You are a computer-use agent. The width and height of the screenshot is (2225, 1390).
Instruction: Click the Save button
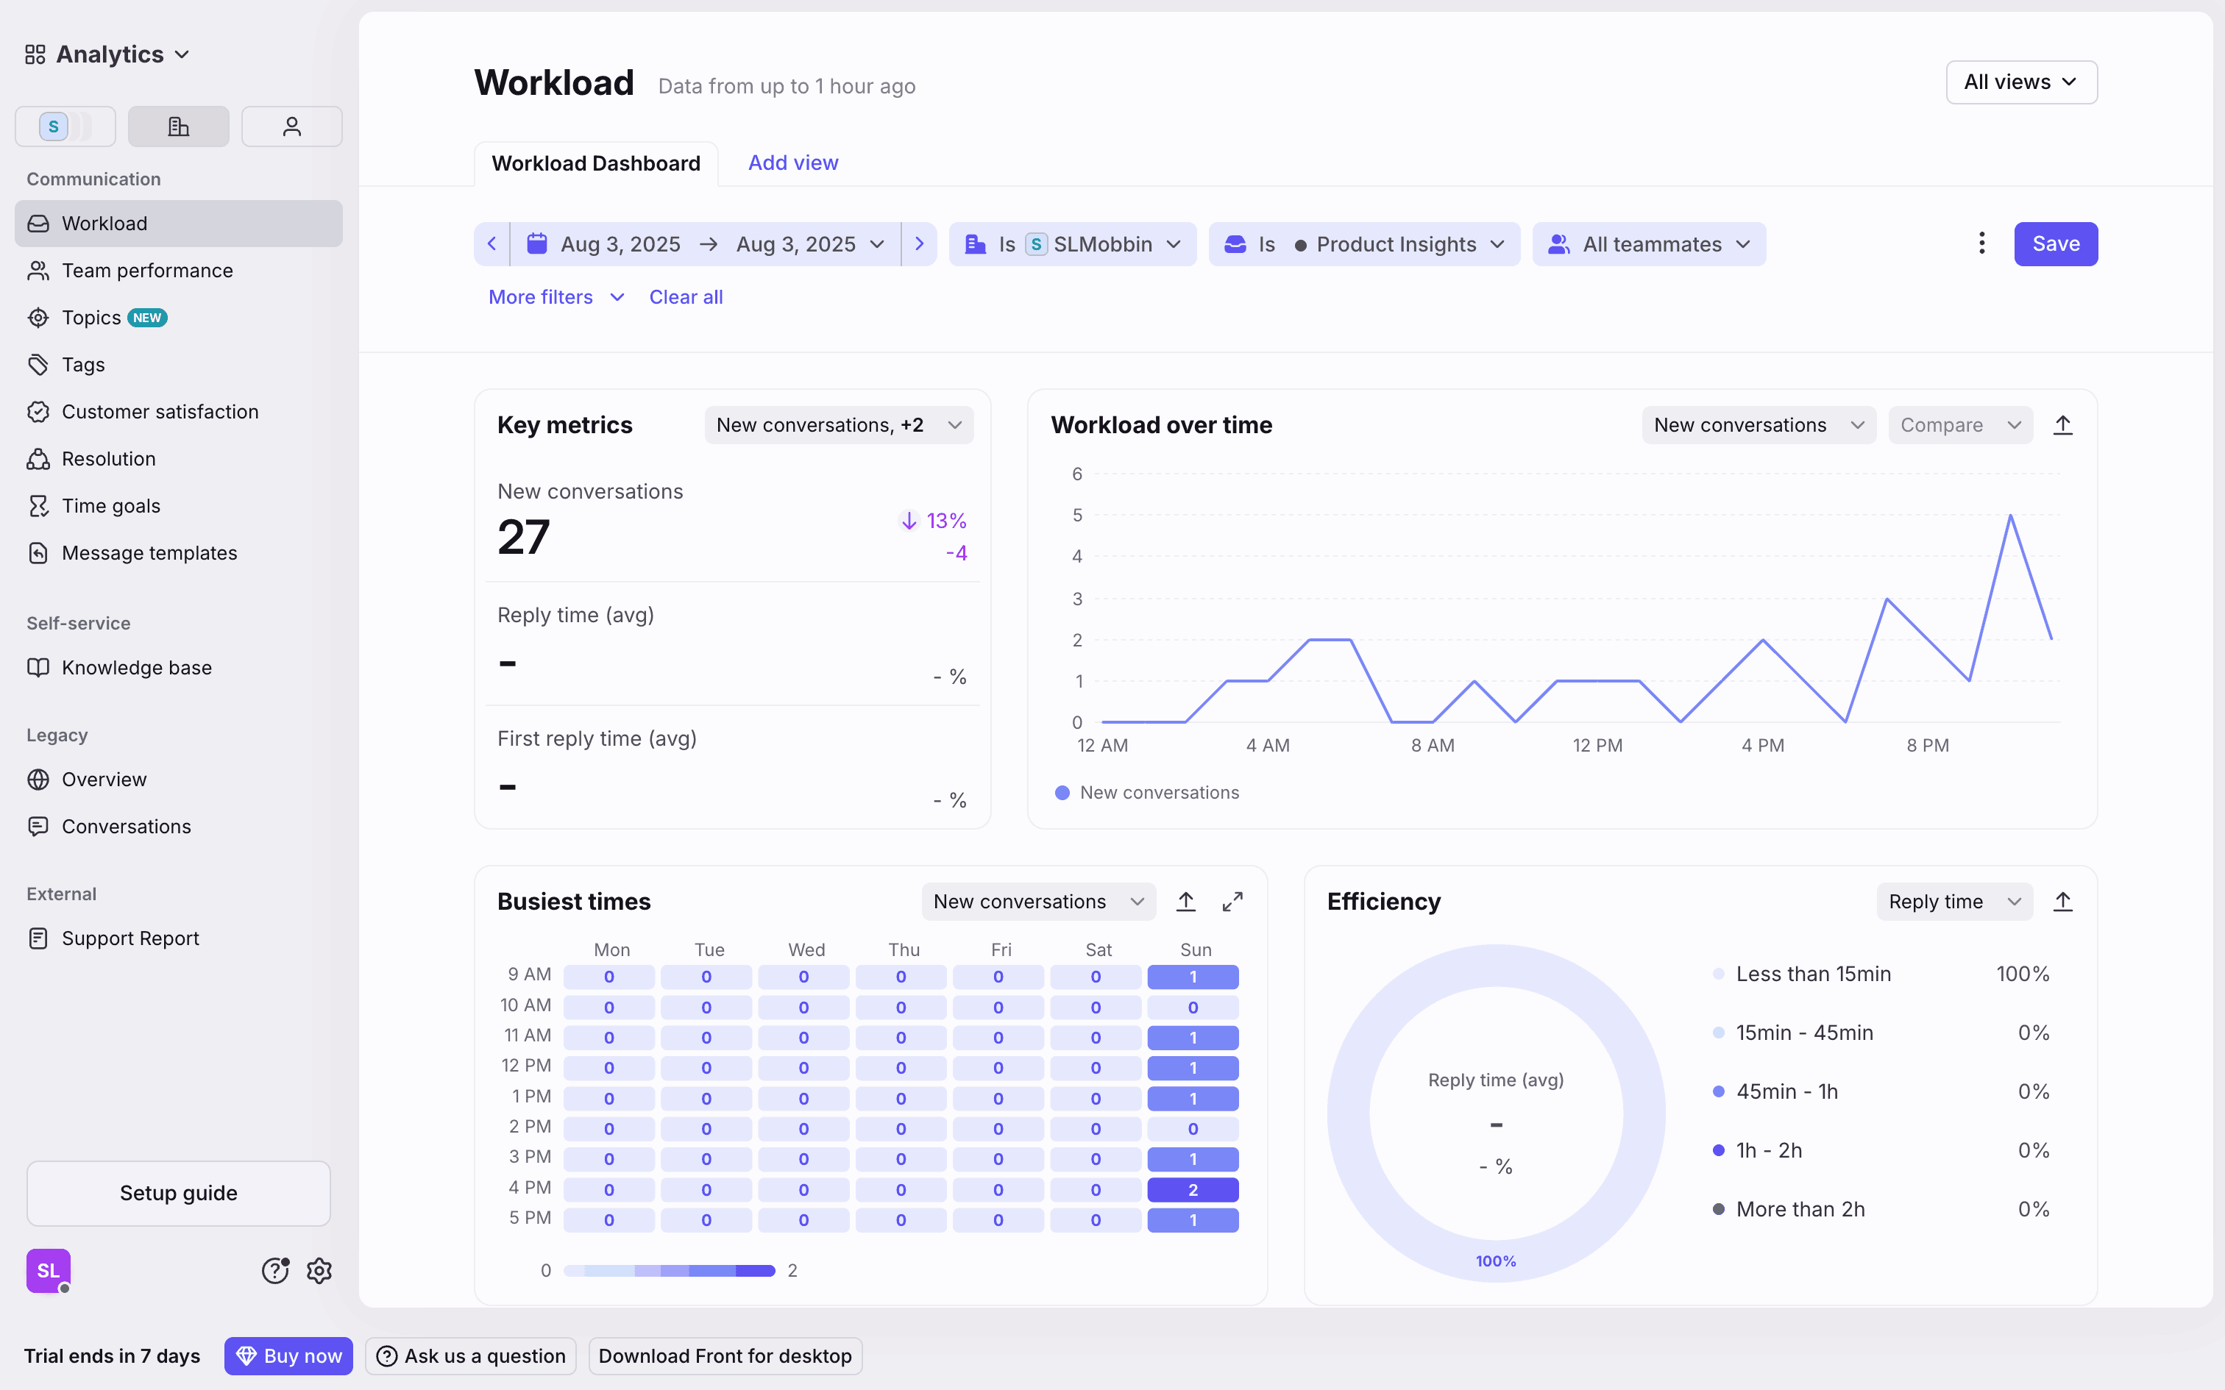coord(2055,243)
